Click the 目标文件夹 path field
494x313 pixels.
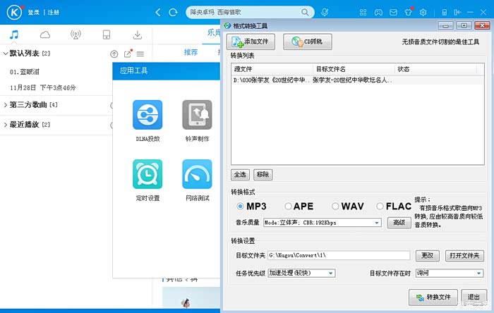(x=337, y=255)
